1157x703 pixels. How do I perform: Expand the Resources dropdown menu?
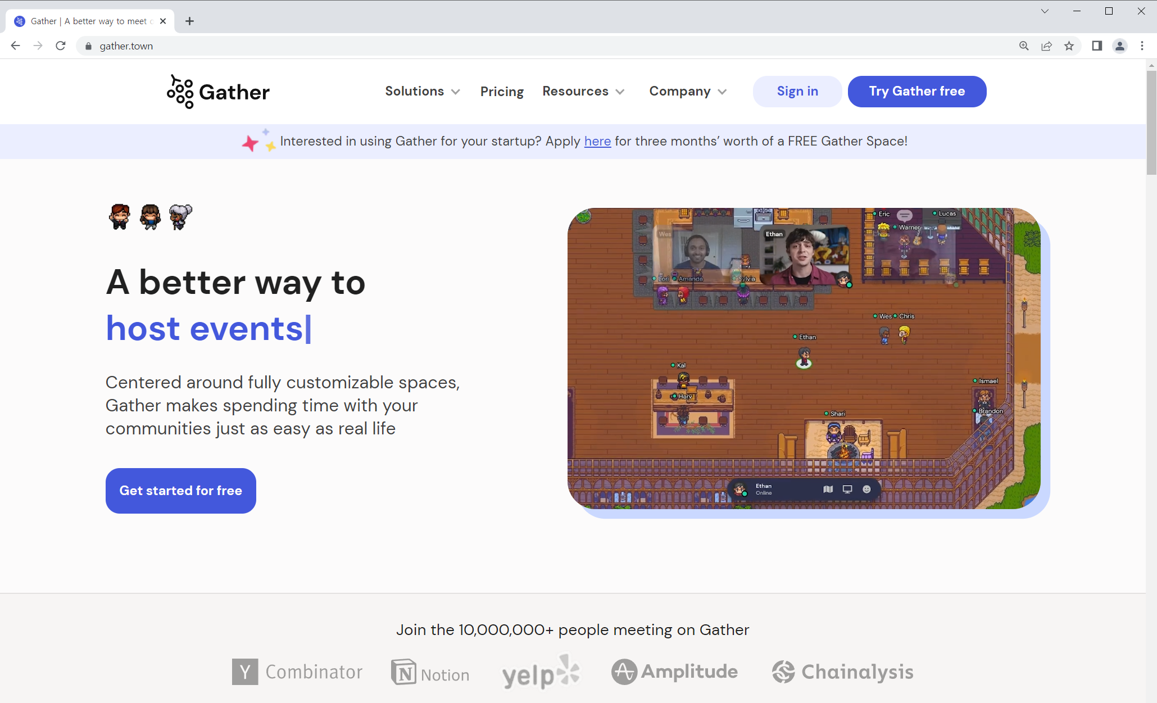pyautogui.click(x=583, y=92)
